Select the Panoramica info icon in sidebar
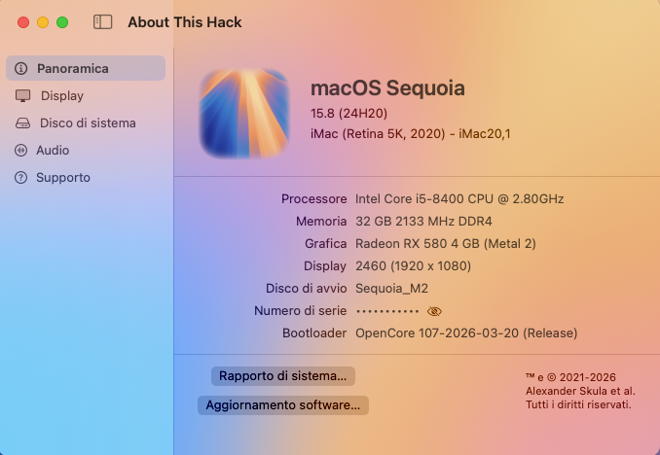Viewport: 660px width, 455px height. (21, 68)
